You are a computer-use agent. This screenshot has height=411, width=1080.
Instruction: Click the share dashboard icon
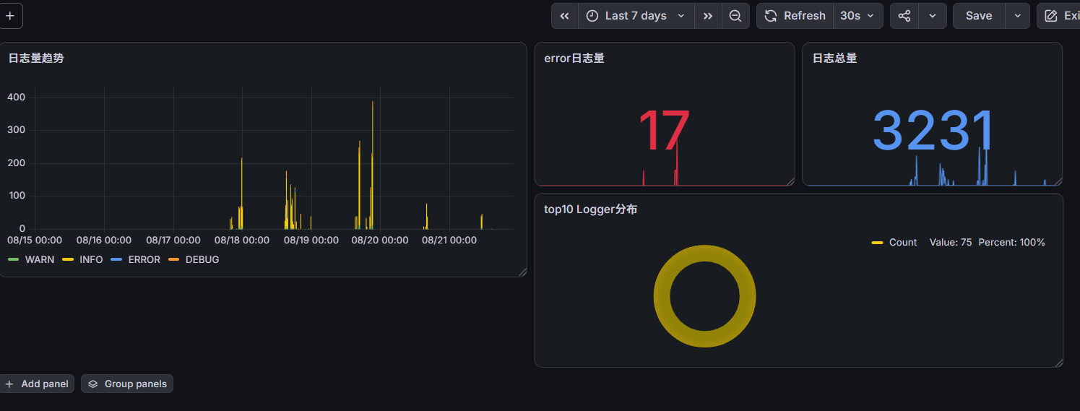(904, 16)
